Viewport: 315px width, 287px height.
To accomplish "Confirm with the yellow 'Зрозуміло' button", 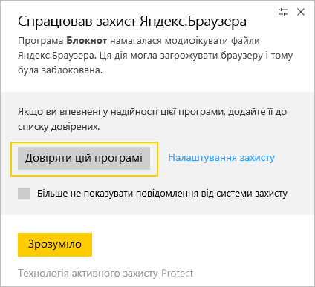I will [x=55, y=245].
